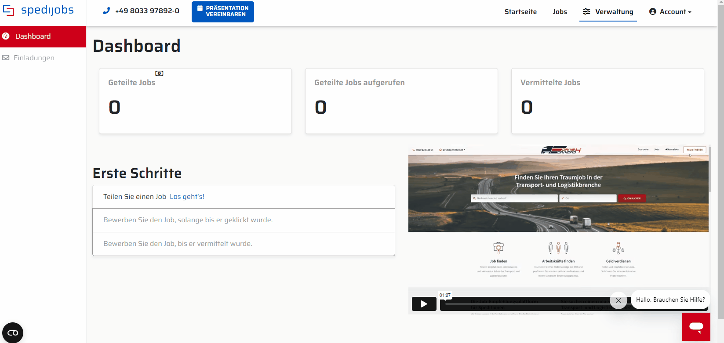Select Dashboard in the left sidebar
Image resolution: width=724 pixels, height=343 pixels.
point(43,36)
